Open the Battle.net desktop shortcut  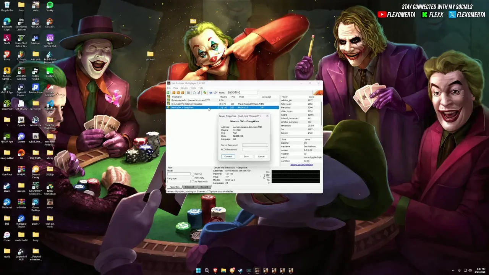coord(7,204)
